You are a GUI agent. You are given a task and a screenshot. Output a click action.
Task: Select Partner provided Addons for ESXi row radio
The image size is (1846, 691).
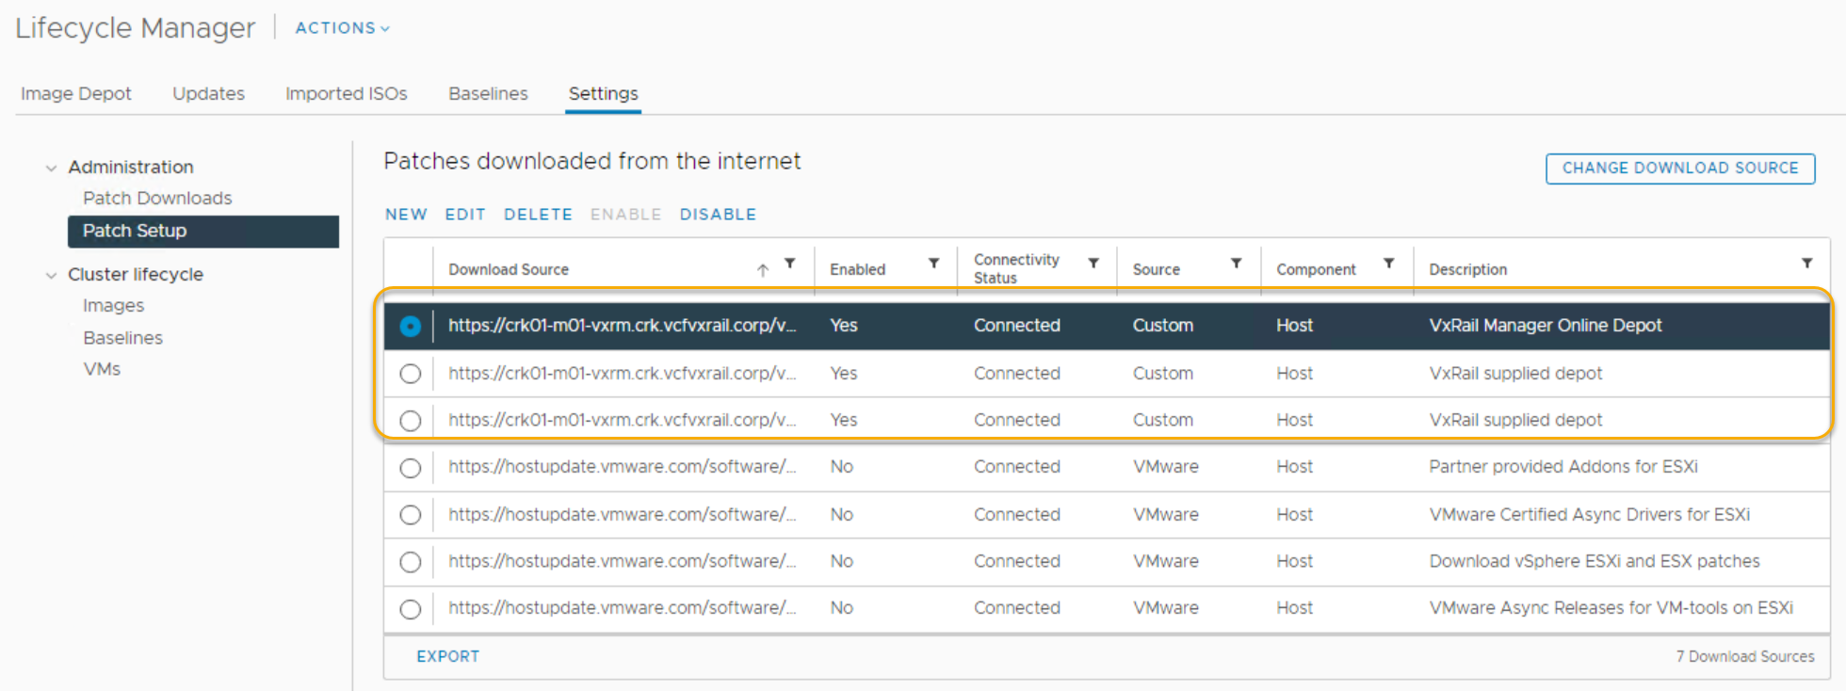coord(411,468)
